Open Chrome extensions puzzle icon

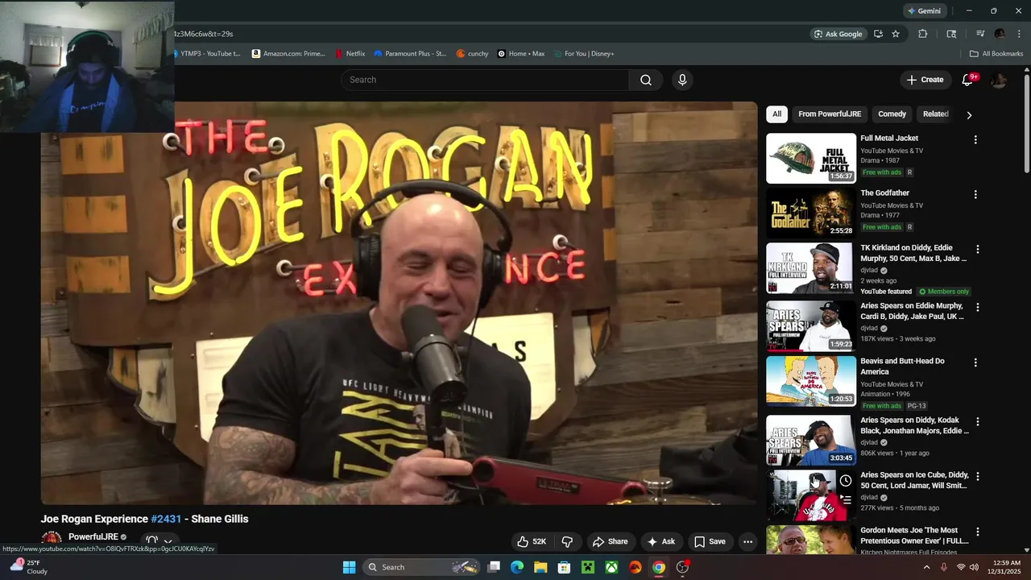point(923,34)
